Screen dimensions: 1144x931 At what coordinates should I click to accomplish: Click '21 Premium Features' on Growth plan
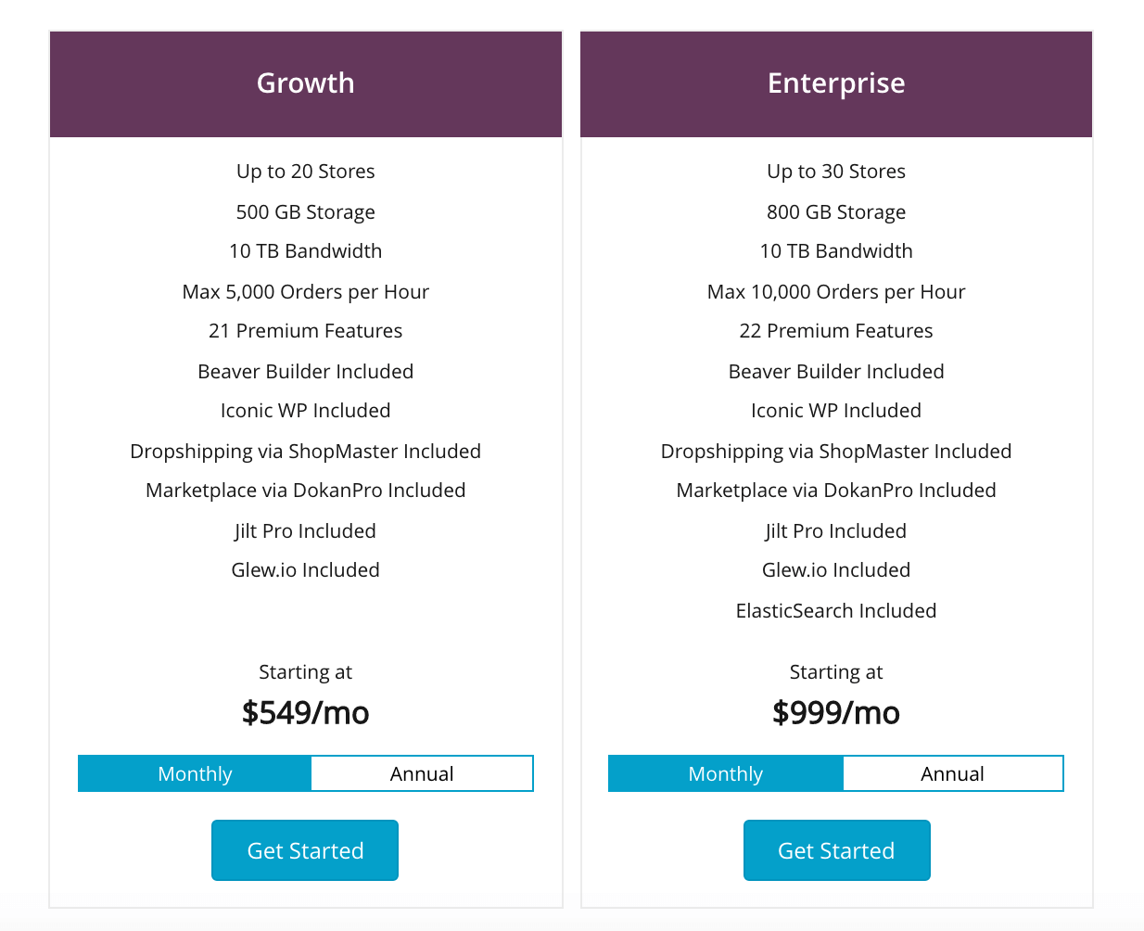pyautogui.click(x=305, y=331)
